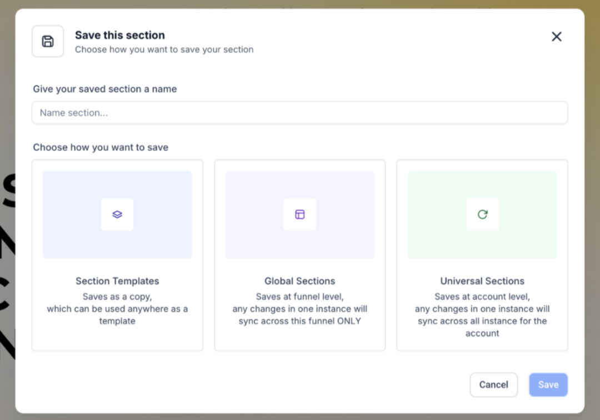Click the floppy disk save icon in header
The width and height of the screenshot is (600, 420).
point(48,41)
